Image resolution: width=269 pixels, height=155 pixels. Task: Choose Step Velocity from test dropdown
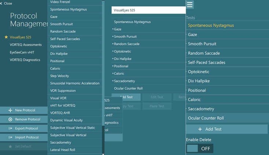[75, 76]
